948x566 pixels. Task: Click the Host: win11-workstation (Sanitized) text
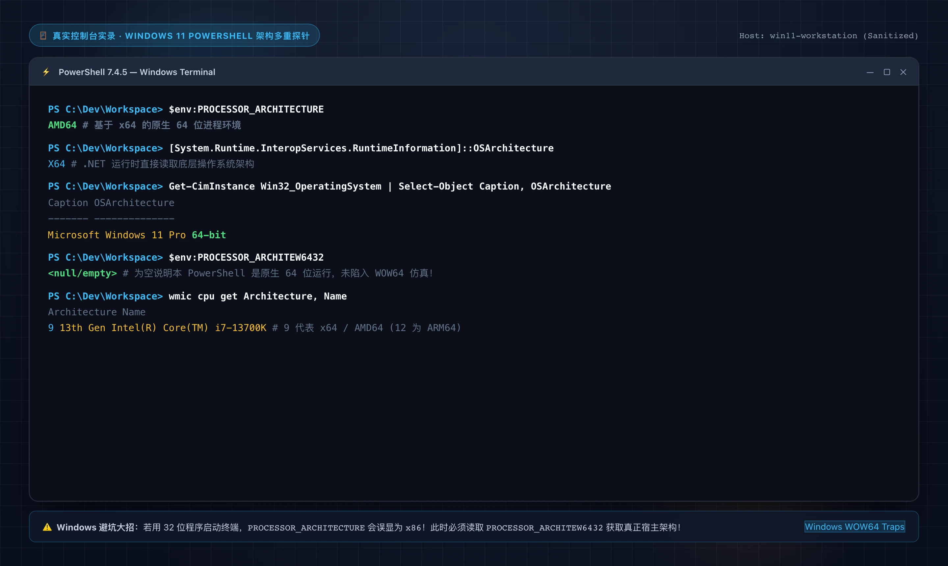coord(829,36)
